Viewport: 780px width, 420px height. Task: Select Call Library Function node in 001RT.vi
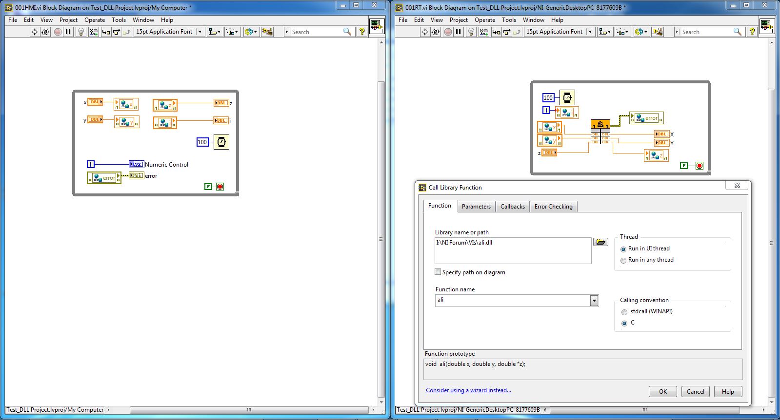(x=600, y=132)
